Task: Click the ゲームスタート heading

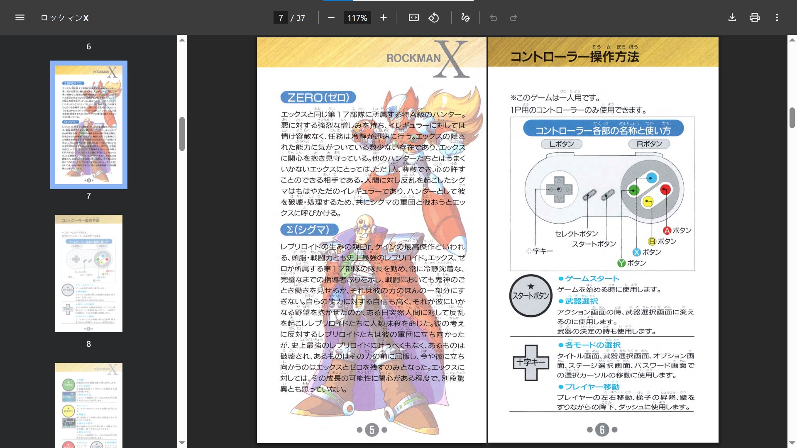Action: coord(589,278)
